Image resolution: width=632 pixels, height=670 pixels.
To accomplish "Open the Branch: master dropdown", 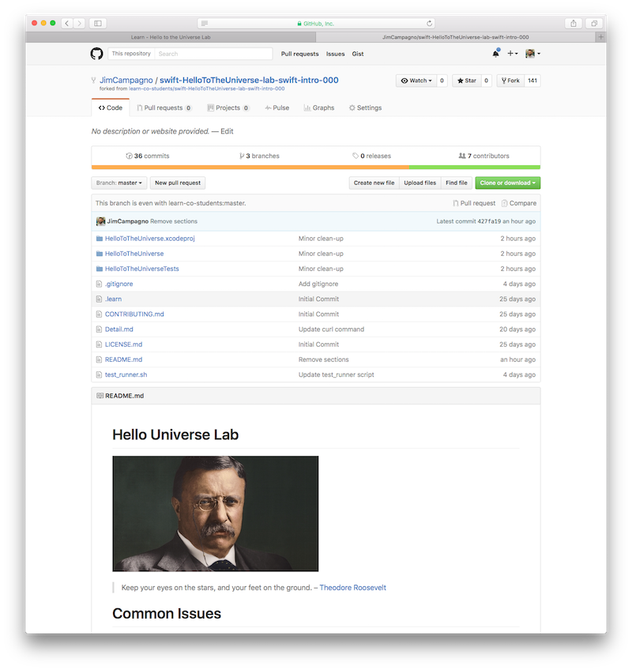I will [x=118, y=183].
